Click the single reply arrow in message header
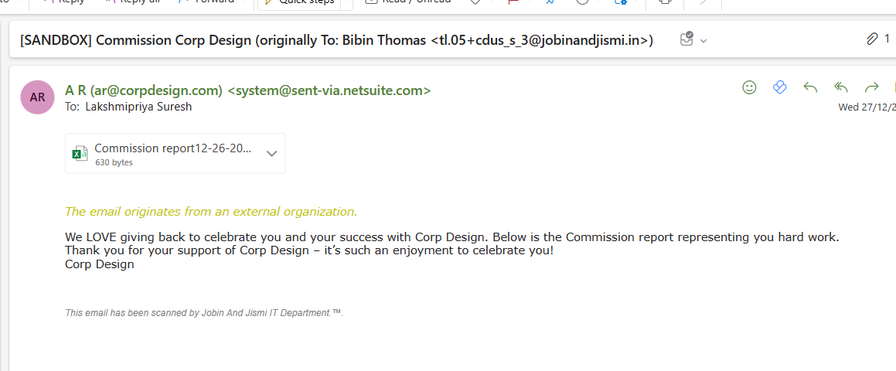Screen dimensions: 896x371 pyautogui.click(x=810, y=87)
